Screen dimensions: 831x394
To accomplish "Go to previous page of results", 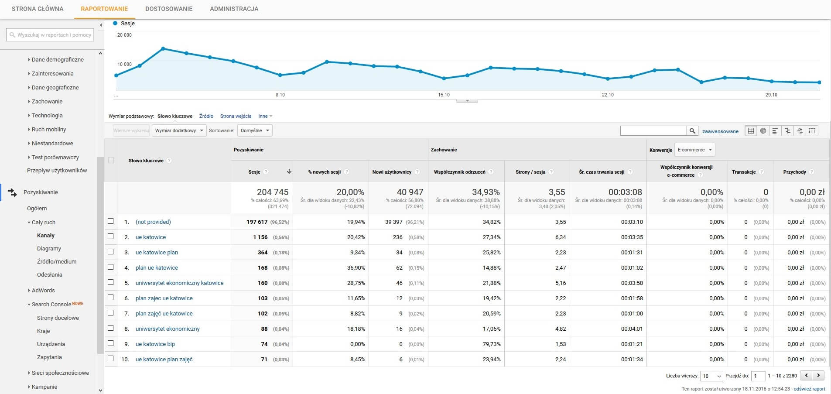I will coord(807,375).
